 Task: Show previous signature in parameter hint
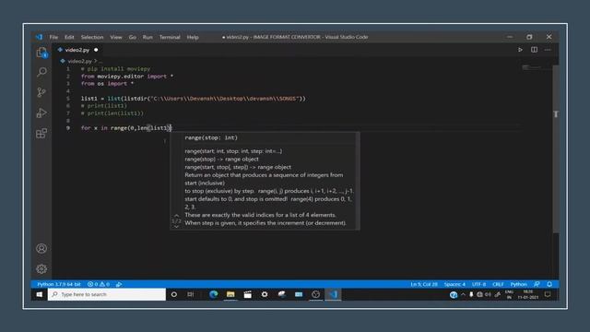tap(176, 216)
